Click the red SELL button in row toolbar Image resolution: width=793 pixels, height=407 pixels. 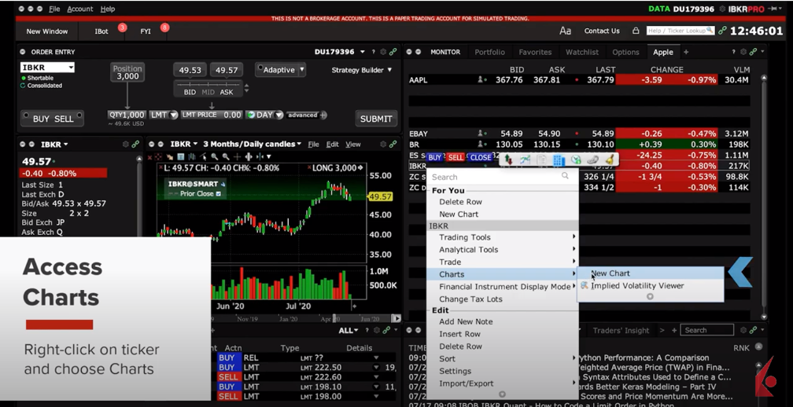click(456, 158)
